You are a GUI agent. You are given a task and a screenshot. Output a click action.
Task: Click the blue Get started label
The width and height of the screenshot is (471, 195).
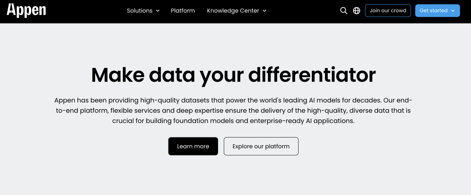(433, 11)
